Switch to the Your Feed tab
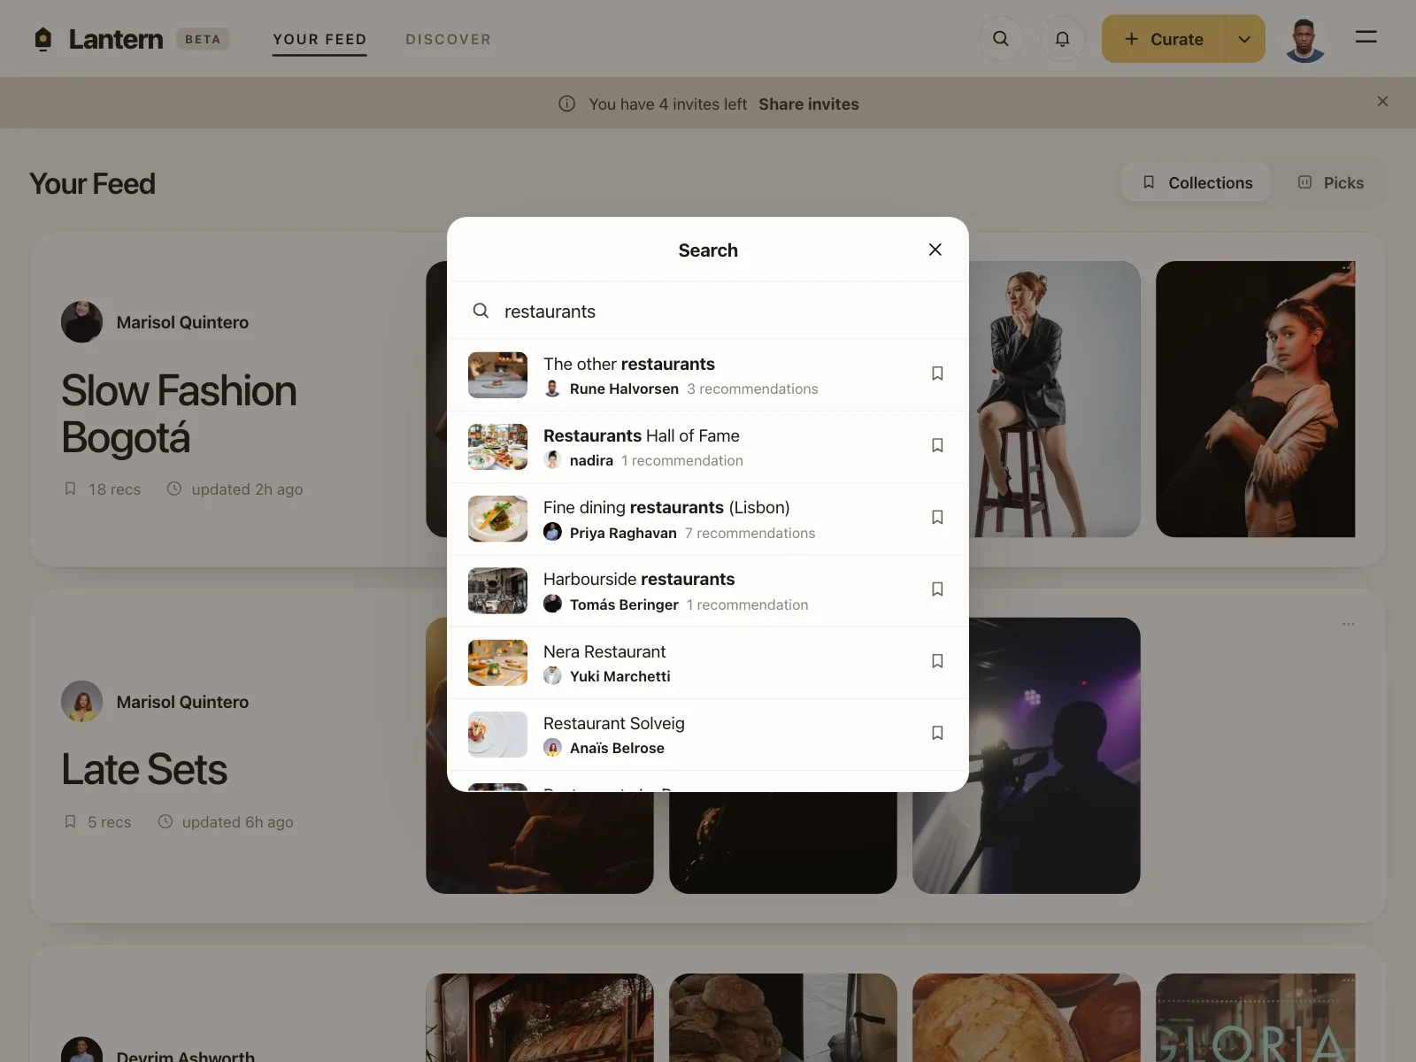 click(319, 39)
